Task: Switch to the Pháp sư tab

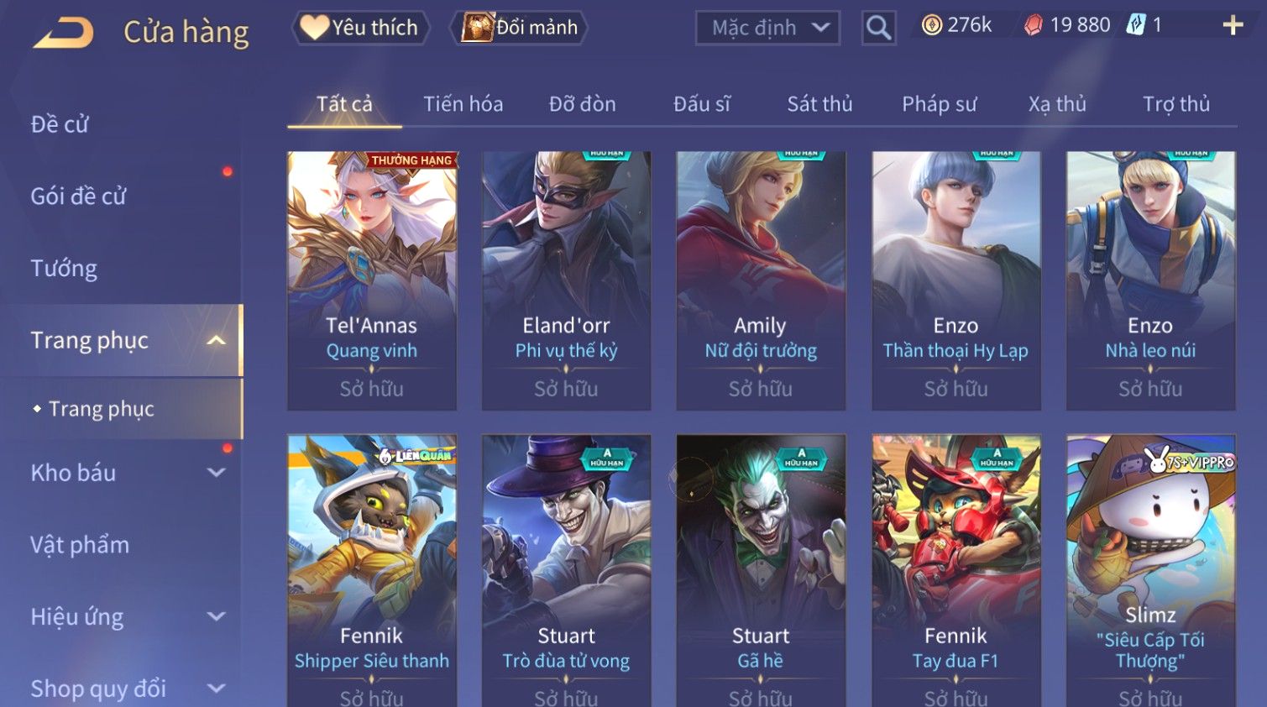Action: pyautogui.click(x=940, y=104)
